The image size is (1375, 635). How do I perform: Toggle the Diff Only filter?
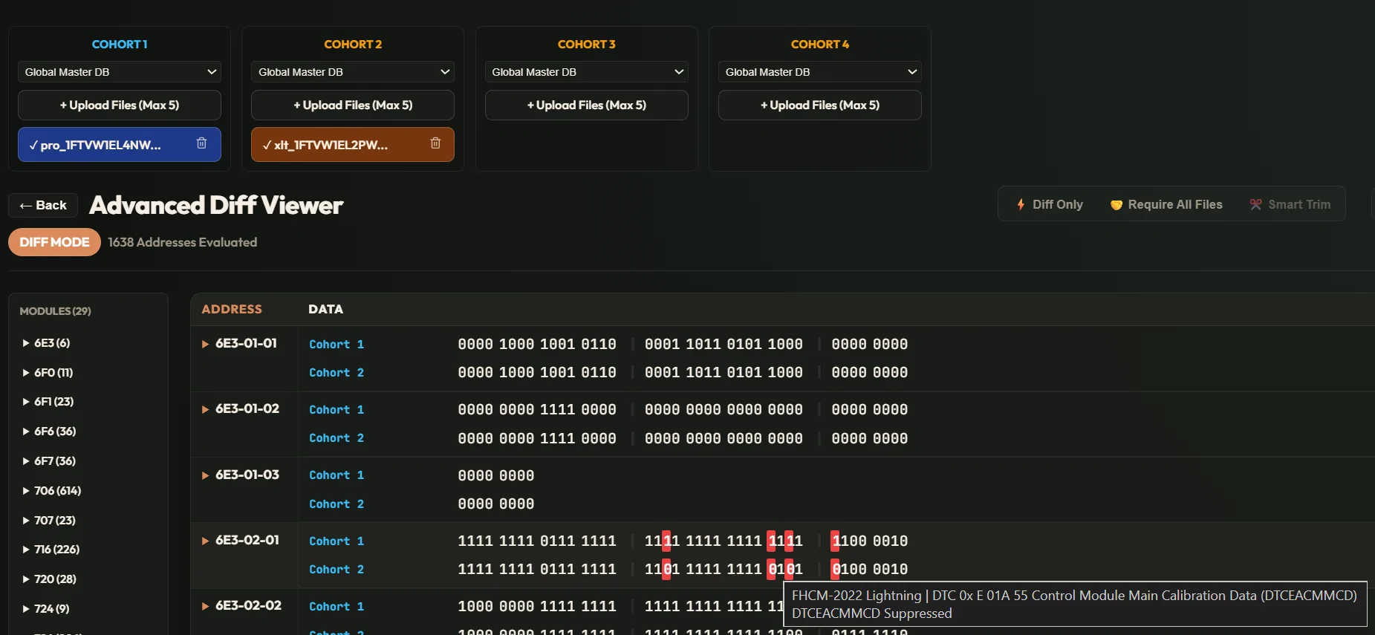[1050, 204]
